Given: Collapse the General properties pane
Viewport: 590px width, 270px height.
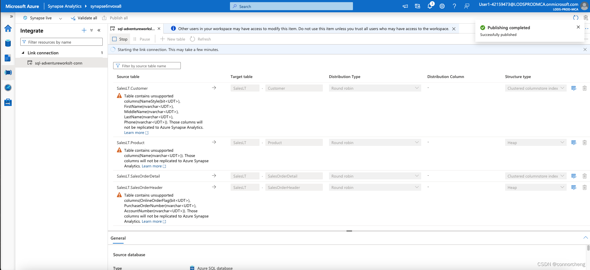Looking at the screenshot, I should [x=585, y=238].
